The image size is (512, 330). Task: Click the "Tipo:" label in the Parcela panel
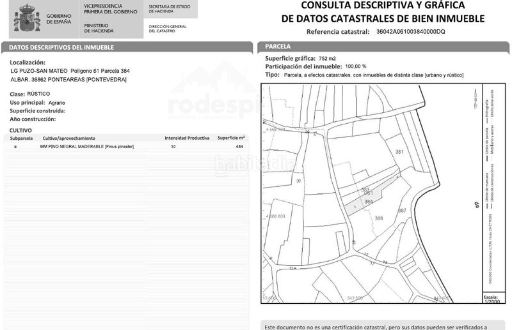273,75
